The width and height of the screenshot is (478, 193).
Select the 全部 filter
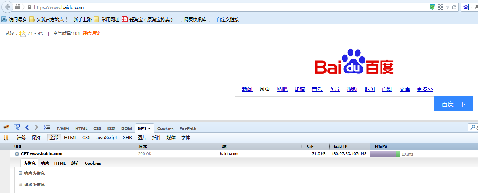pos(54,138)
